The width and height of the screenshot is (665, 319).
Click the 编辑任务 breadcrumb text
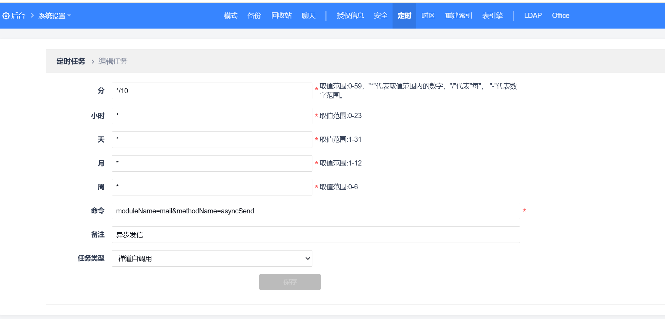tap(113, 61)
